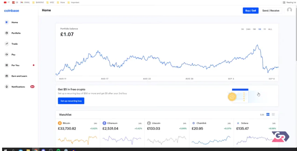
Task: Switch Watchlist to grid view
Action: (x=268, y=114)
